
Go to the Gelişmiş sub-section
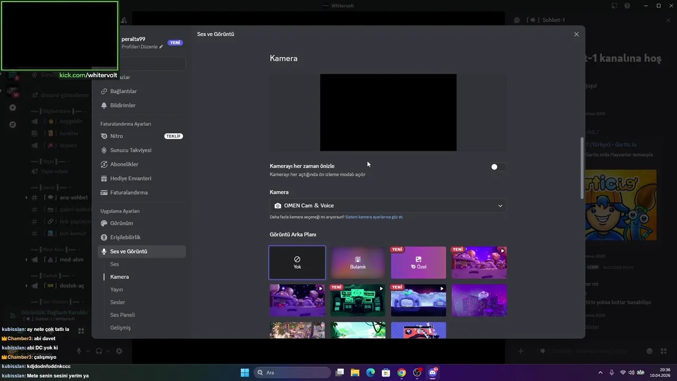click(120, 328)
